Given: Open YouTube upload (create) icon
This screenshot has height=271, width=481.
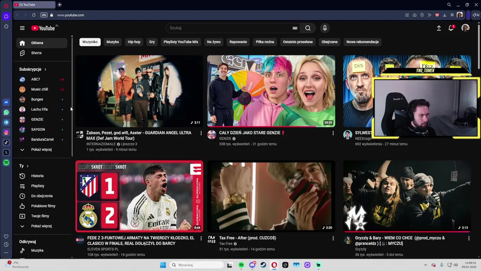Looking at the screenshot, I should pyautogui.click(x=439, y=28).
